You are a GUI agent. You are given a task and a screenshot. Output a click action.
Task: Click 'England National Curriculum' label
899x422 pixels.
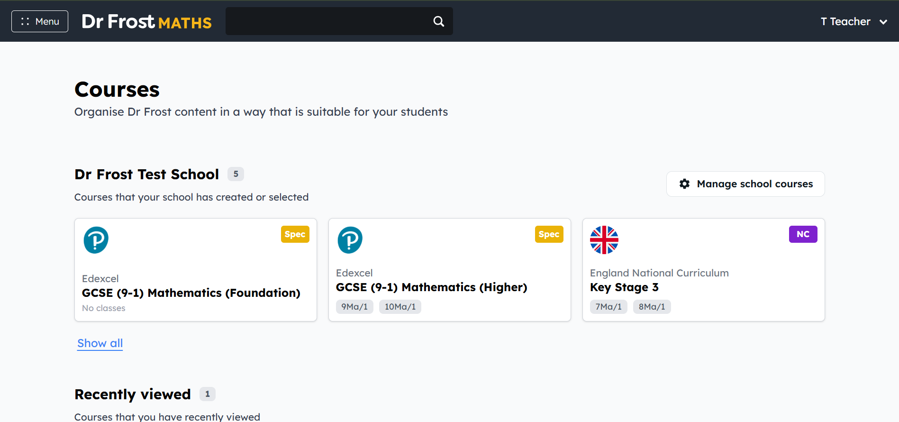tap(659, 273)
